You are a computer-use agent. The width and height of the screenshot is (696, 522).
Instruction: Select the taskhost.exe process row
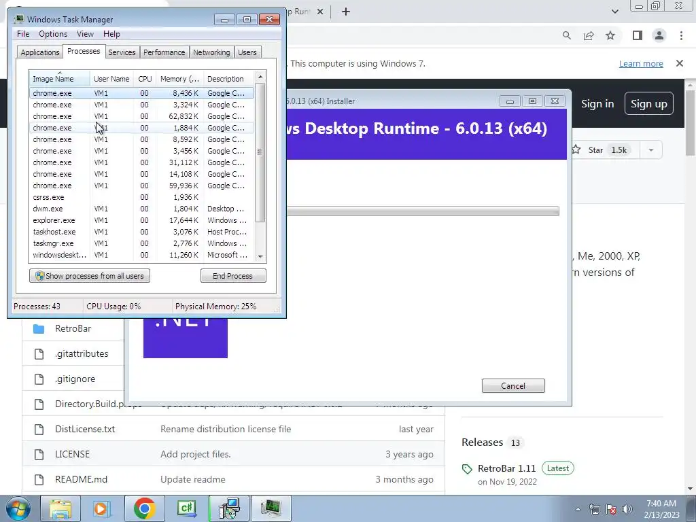pyautogui.click(x=141, y=232)
